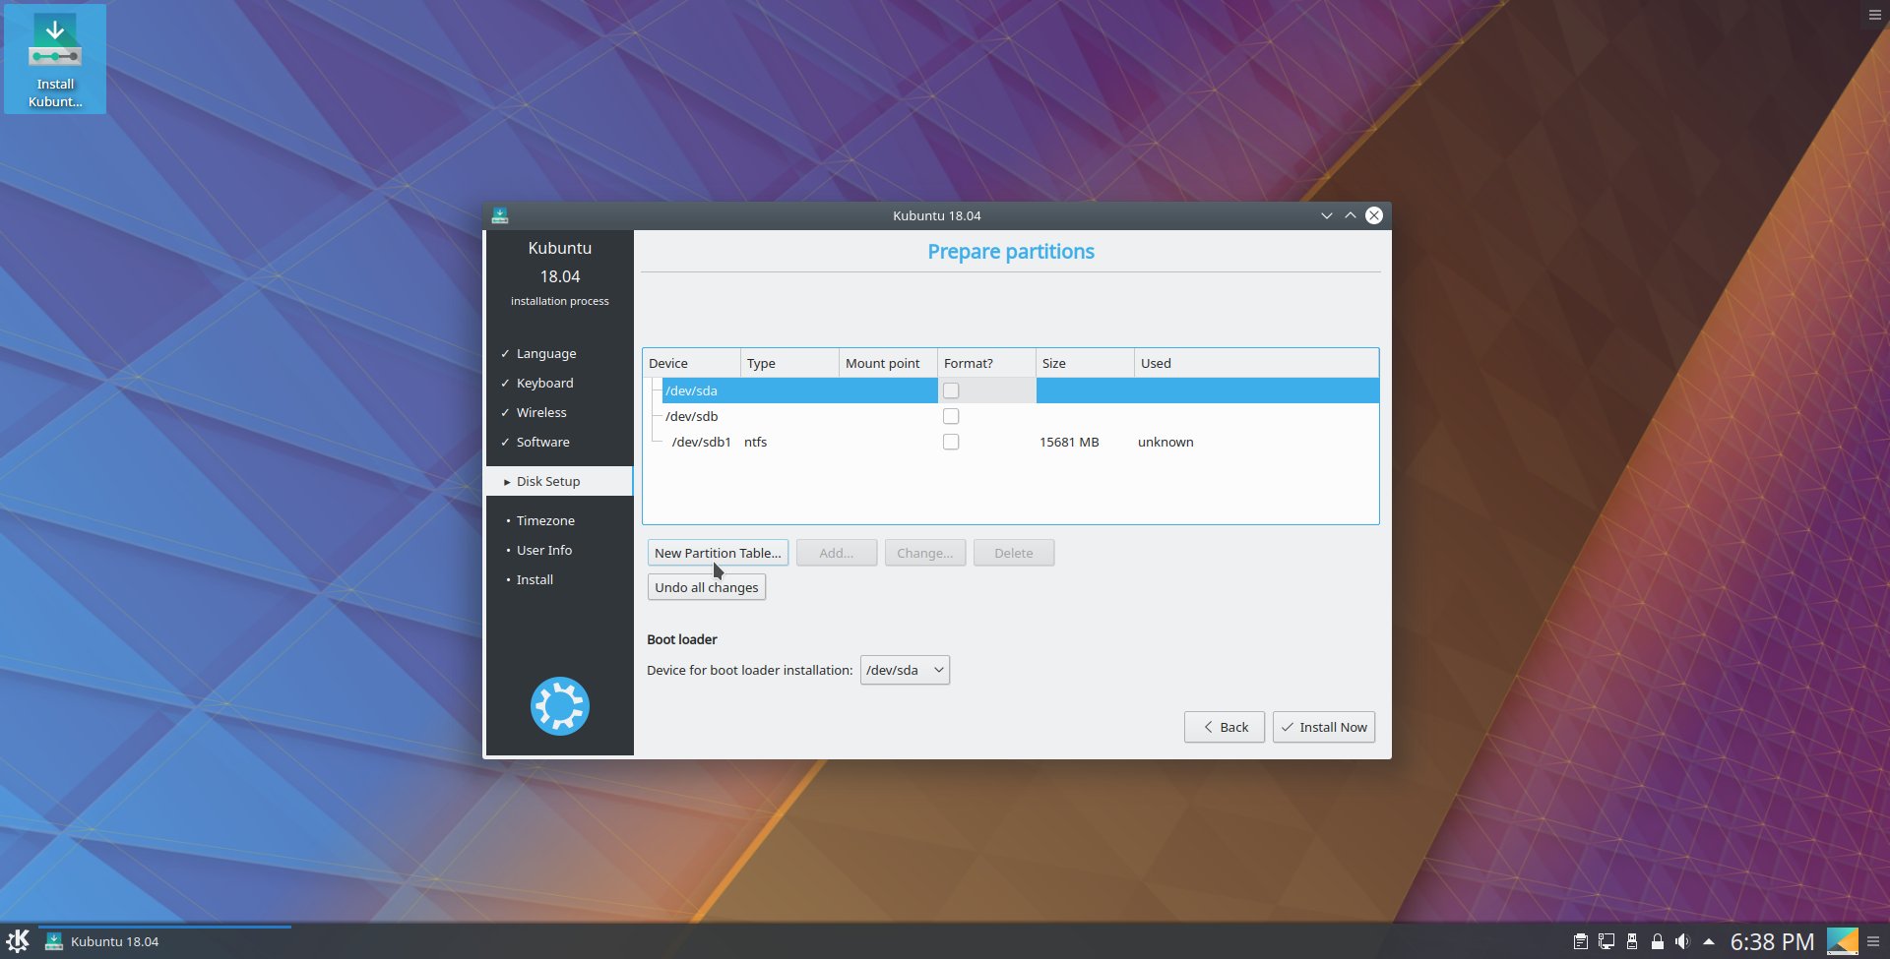Screen dimensions: 1890x959
Task: Tick the Format checkbox for /dev/sda
Action: point(951,390)
